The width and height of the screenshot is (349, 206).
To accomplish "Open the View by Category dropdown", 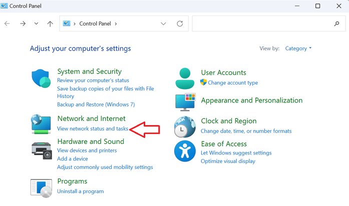I will 298,48.
